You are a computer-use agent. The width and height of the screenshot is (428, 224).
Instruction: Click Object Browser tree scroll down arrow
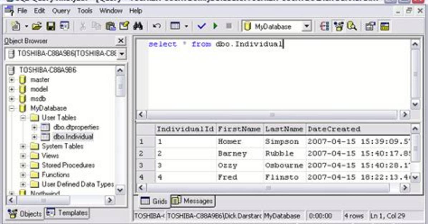click(x=120, y=190)
